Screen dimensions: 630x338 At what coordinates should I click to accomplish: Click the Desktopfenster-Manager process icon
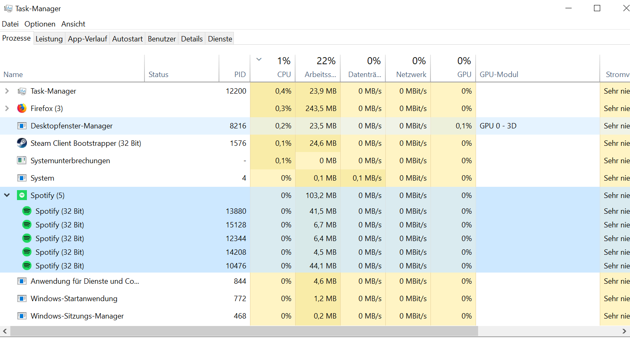tap(22, 126)
